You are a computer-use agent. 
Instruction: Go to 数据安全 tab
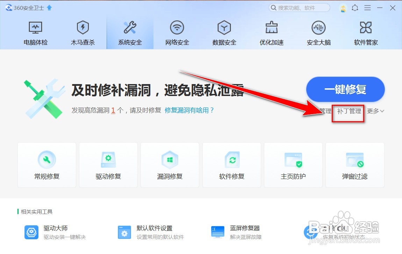[x=224, y=33]
